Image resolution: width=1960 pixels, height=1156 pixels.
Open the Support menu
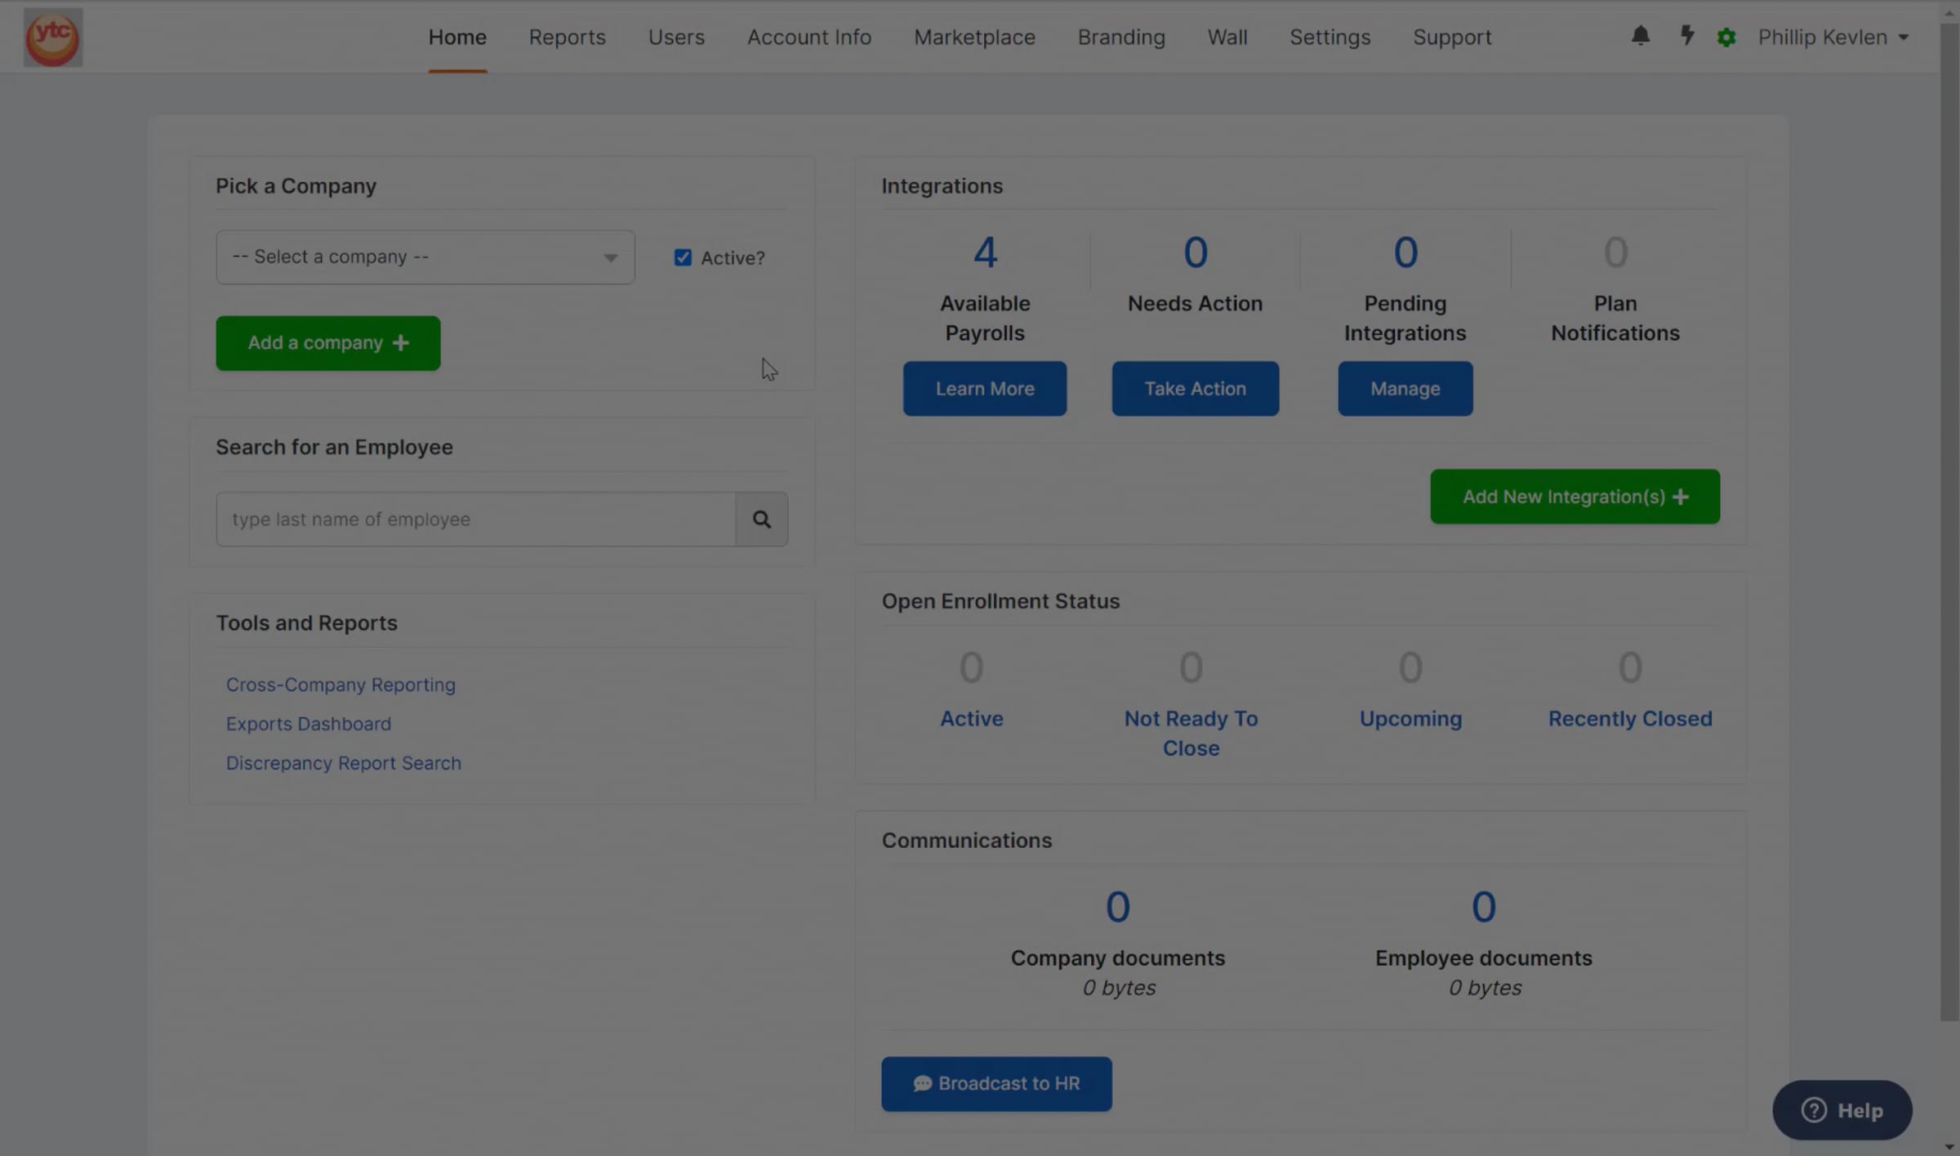[x=1452, y=38]
